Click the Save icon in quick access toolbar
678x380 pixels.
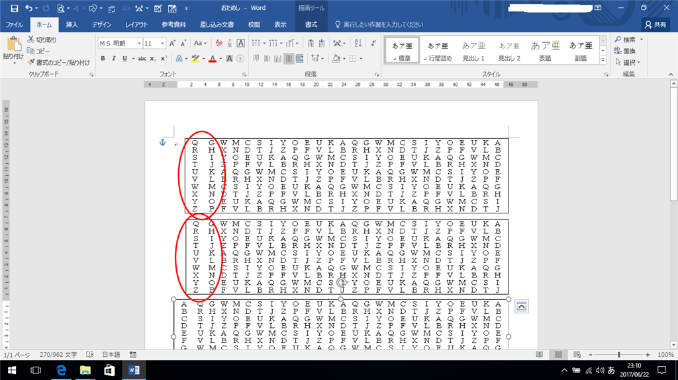(13, 8)
